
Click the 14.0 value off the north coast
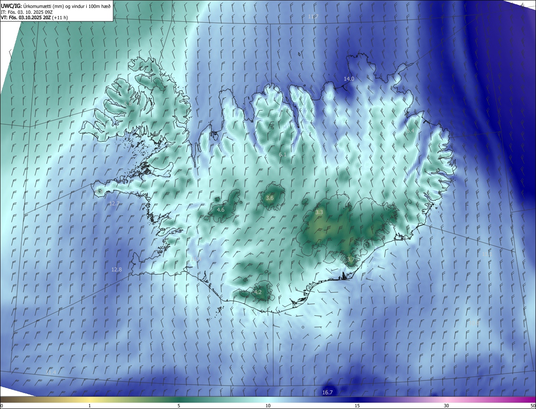(349, 79)
